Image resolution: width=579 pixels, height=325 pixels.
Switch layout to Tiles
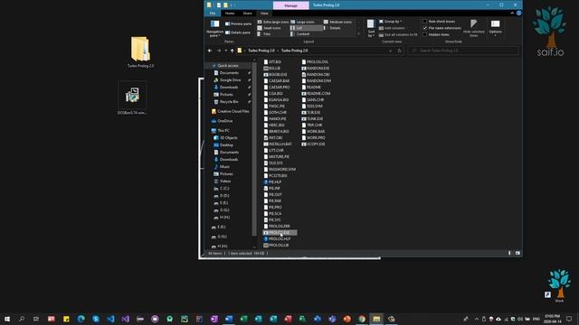tap(264, 34)
